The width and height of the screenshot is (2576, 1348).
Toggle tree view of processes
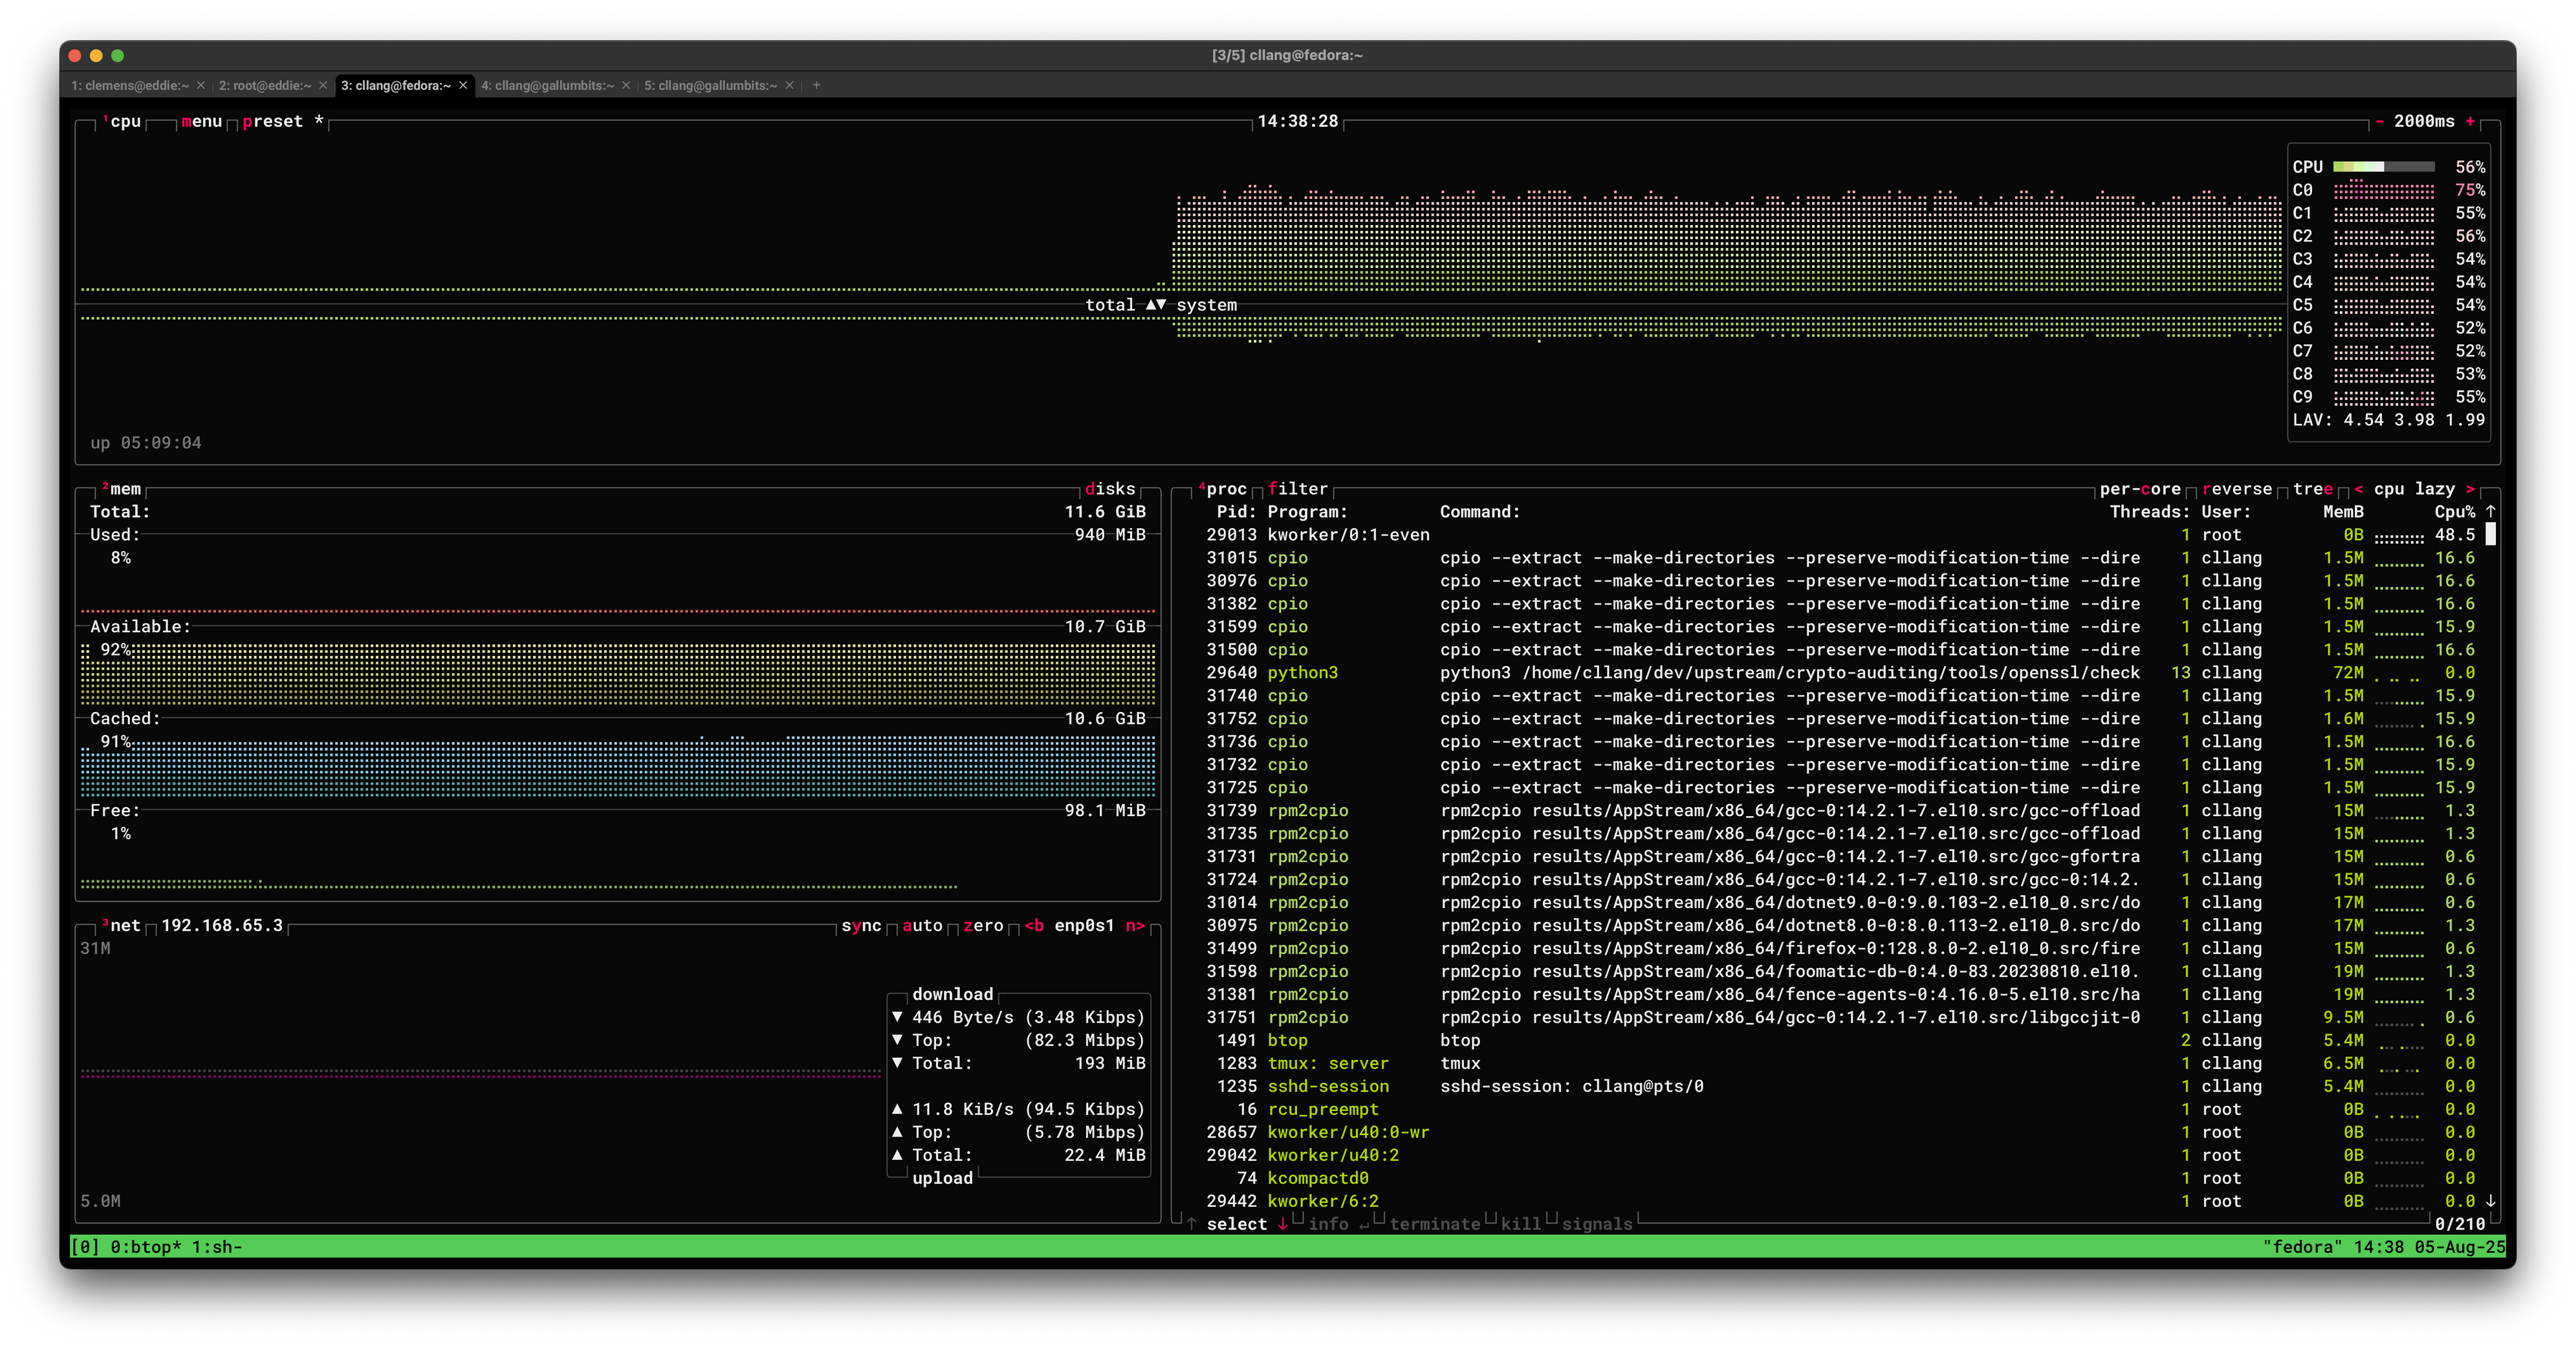pyautogui.click(x=2312, y=489)
